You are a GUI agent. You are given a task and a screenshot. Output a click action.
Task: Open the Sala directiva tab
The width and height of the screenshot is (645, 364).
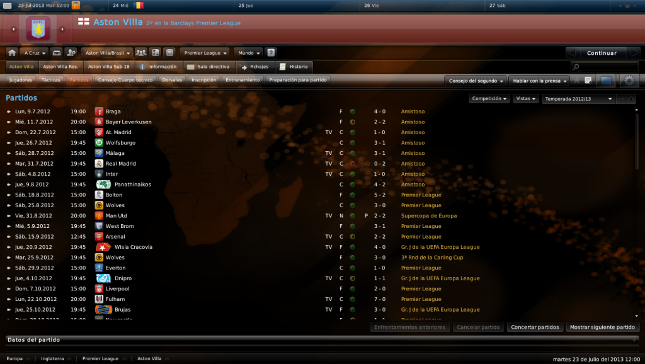(208, 67)
